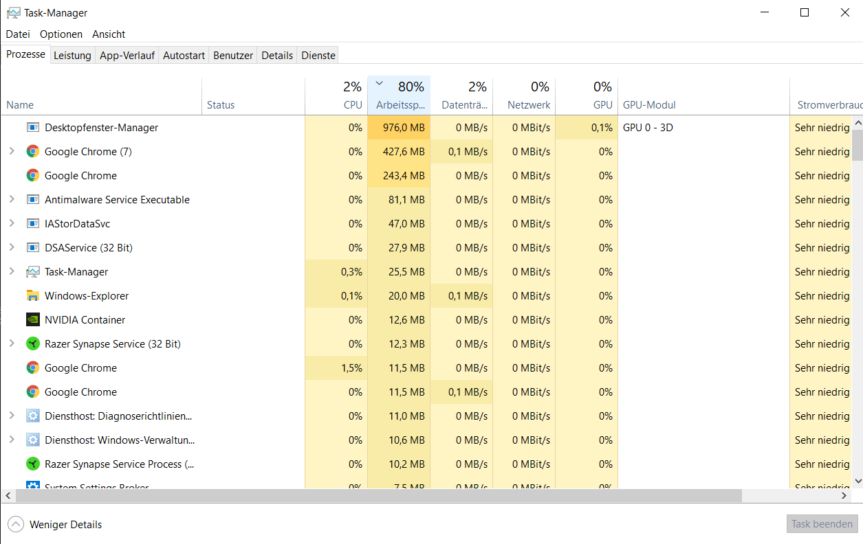
Task: Click the 1,5% CPU cell
Action: point(336,368)
